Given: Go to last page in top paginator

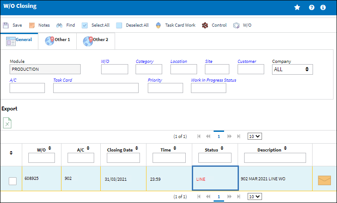Looking at the screenshot, I should [x=238, y=136].
